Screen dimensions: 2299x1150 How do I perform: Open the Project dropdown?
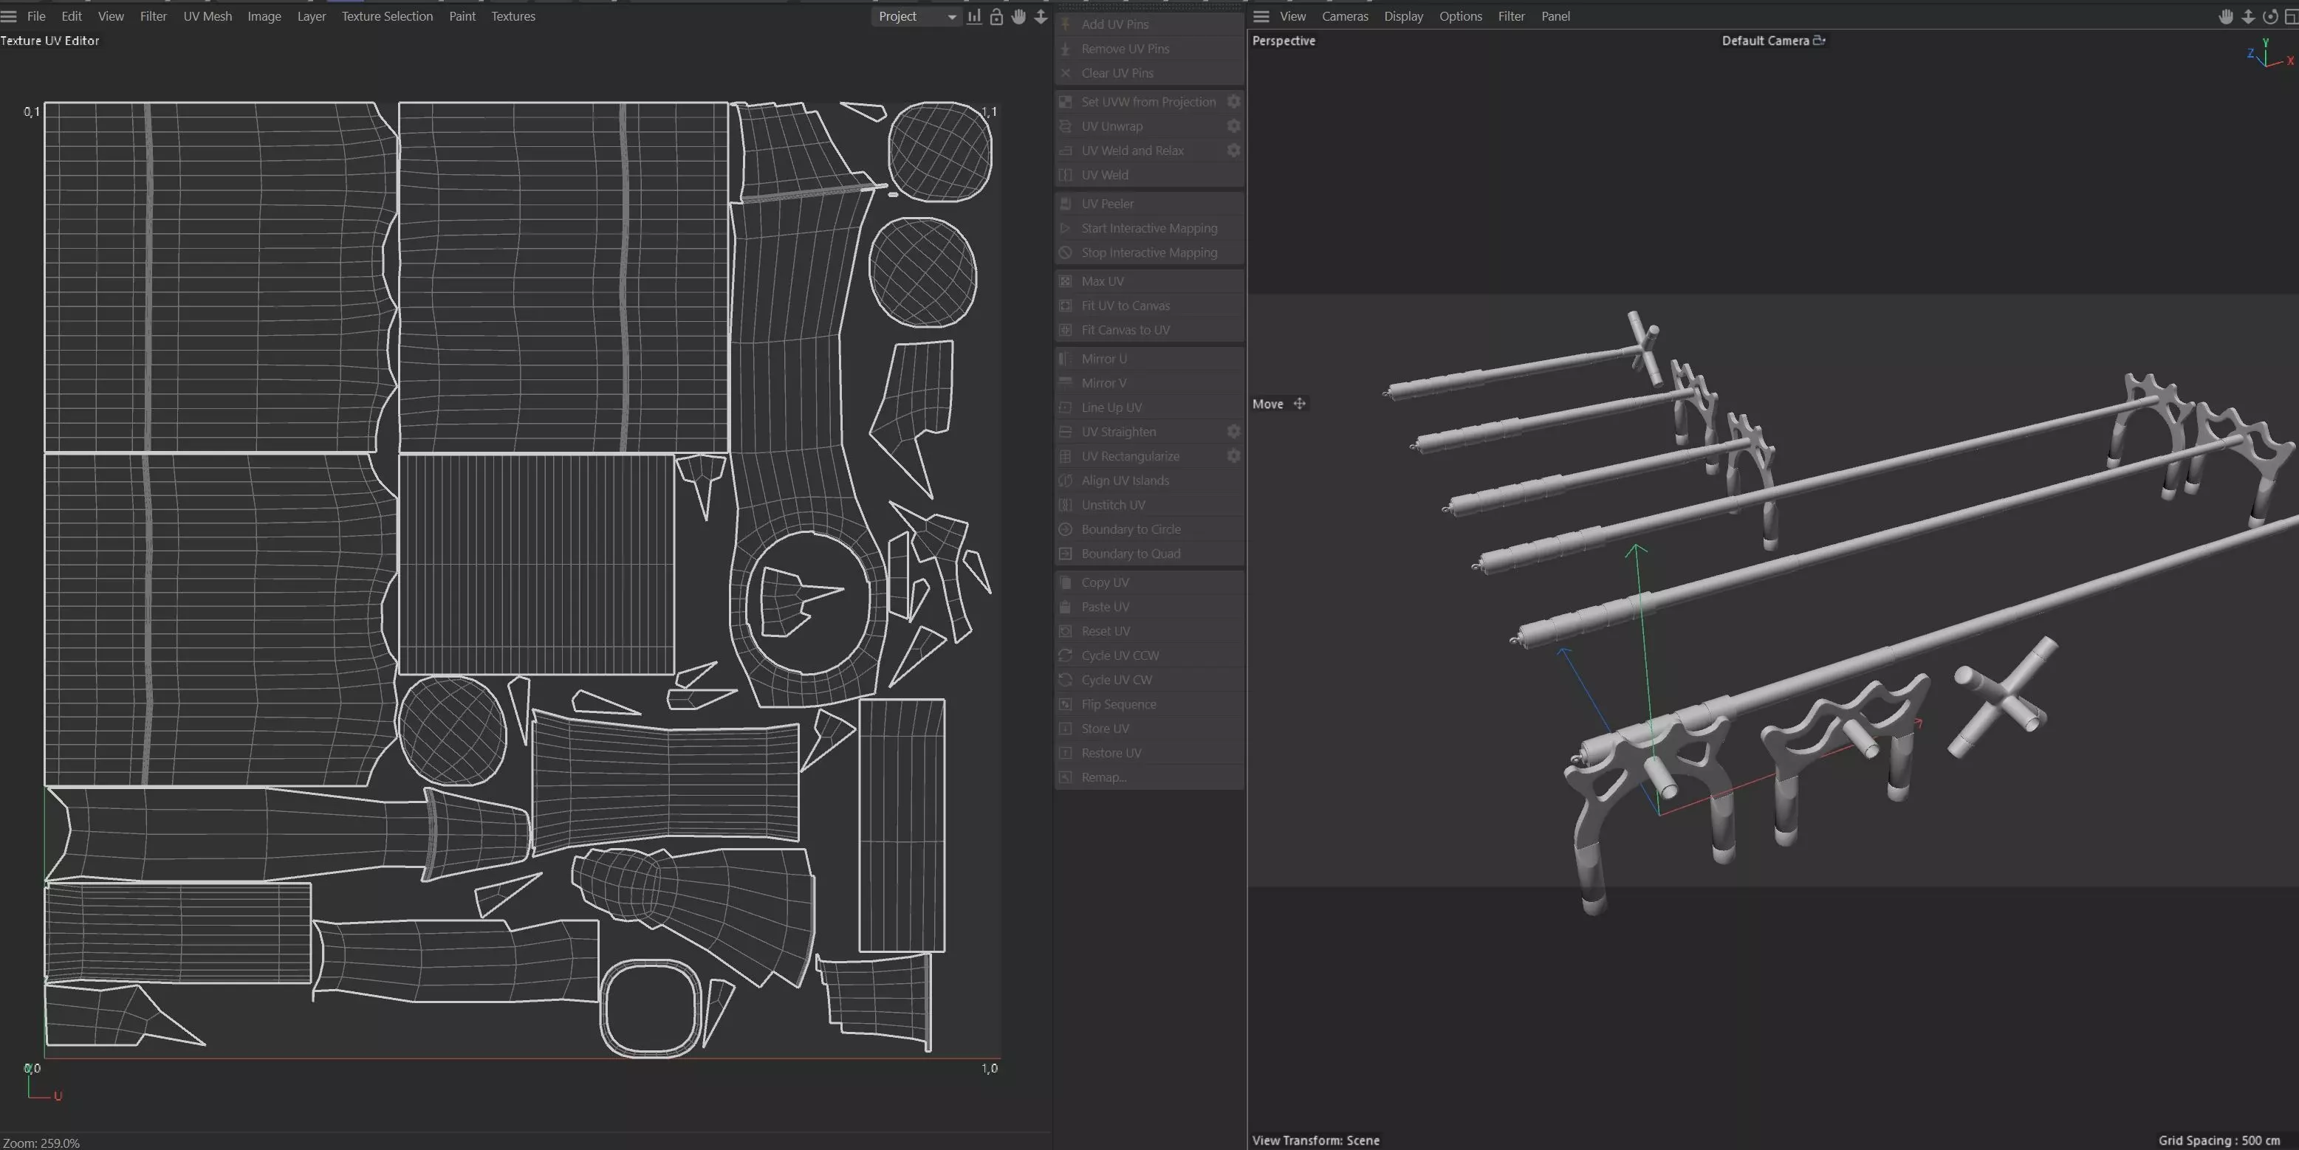click(x=916, y=17)
